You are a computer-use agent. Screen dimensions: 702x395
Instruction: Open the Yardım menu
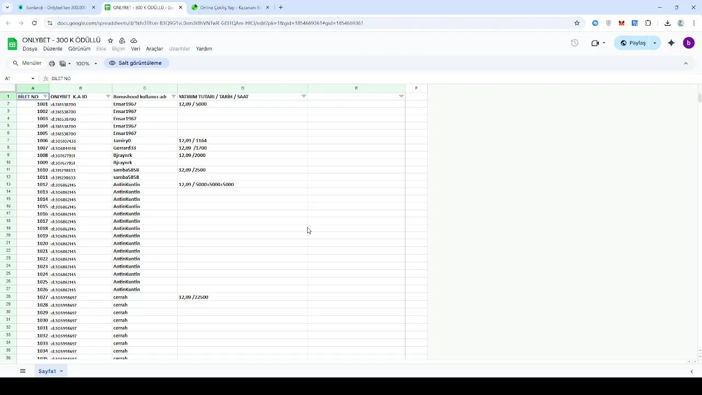tap(204, 49)
